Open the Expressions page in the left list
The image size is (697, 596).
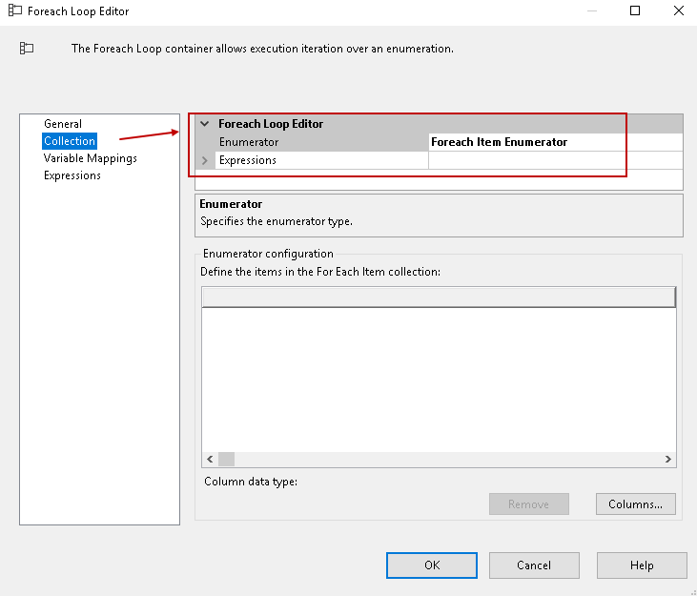tap(72, 175)
